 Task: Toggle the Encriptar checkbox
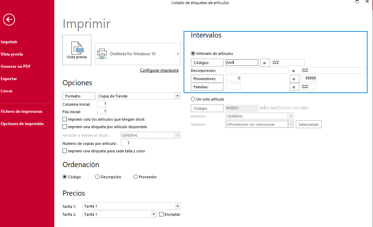click(x=161, y=214)
